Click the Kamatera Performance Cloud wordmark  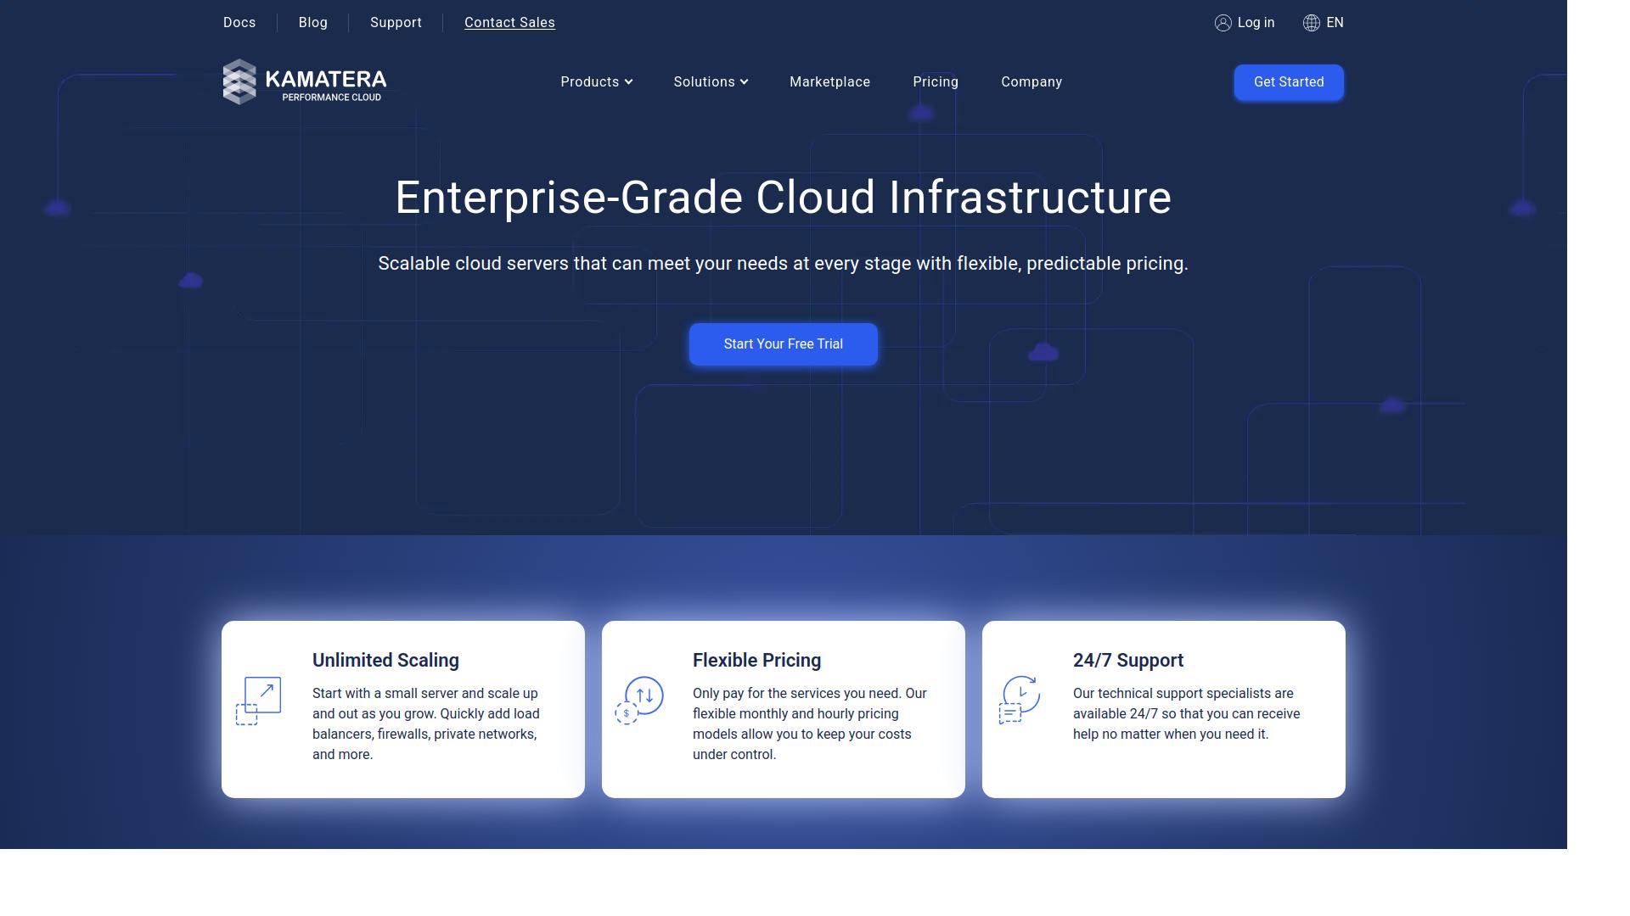326,85
